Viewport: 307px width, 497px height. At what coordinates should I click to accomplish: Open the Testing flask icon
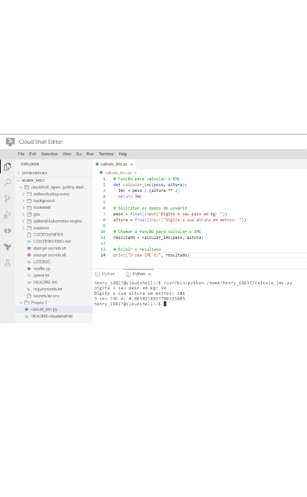coord(7,263)
